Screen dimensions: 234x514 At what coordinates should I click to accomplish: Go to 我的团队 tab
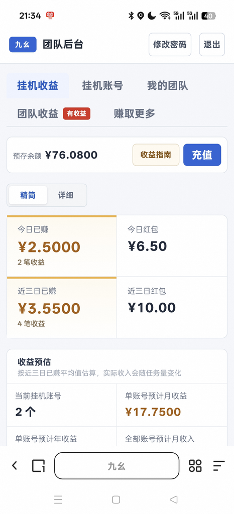click(x=168, y=86)
